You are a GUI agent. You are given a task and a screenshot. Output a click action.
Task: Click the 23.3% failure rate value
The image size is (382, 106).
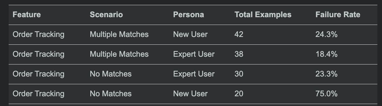(326, 74)
